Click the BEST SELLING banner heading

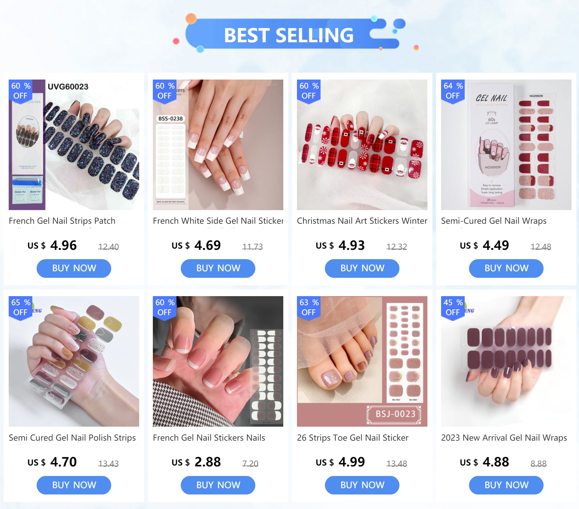pyautogui.click(x=289, y=35)
